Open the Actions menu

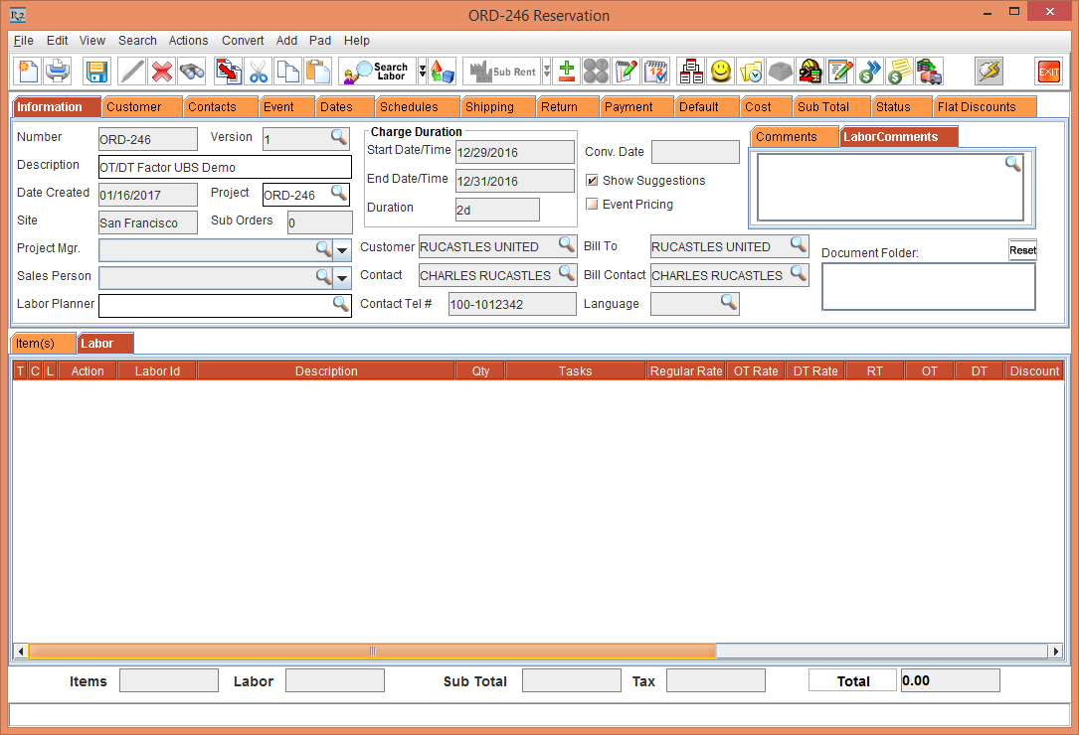[x=188, y=41]
